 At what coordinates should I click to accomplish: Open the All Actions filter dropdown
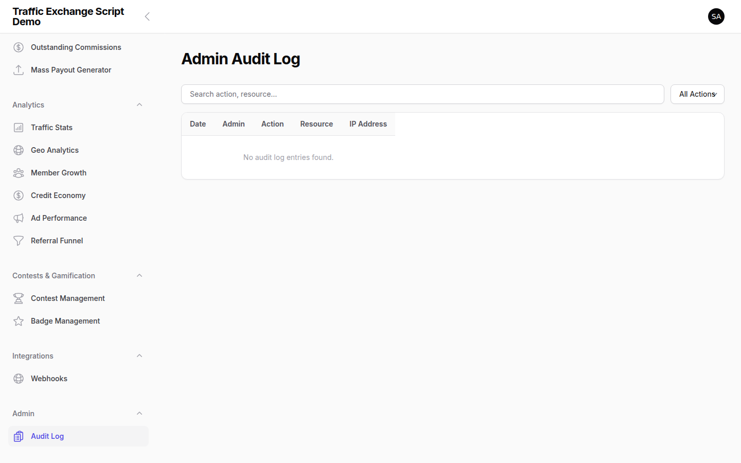697,94
